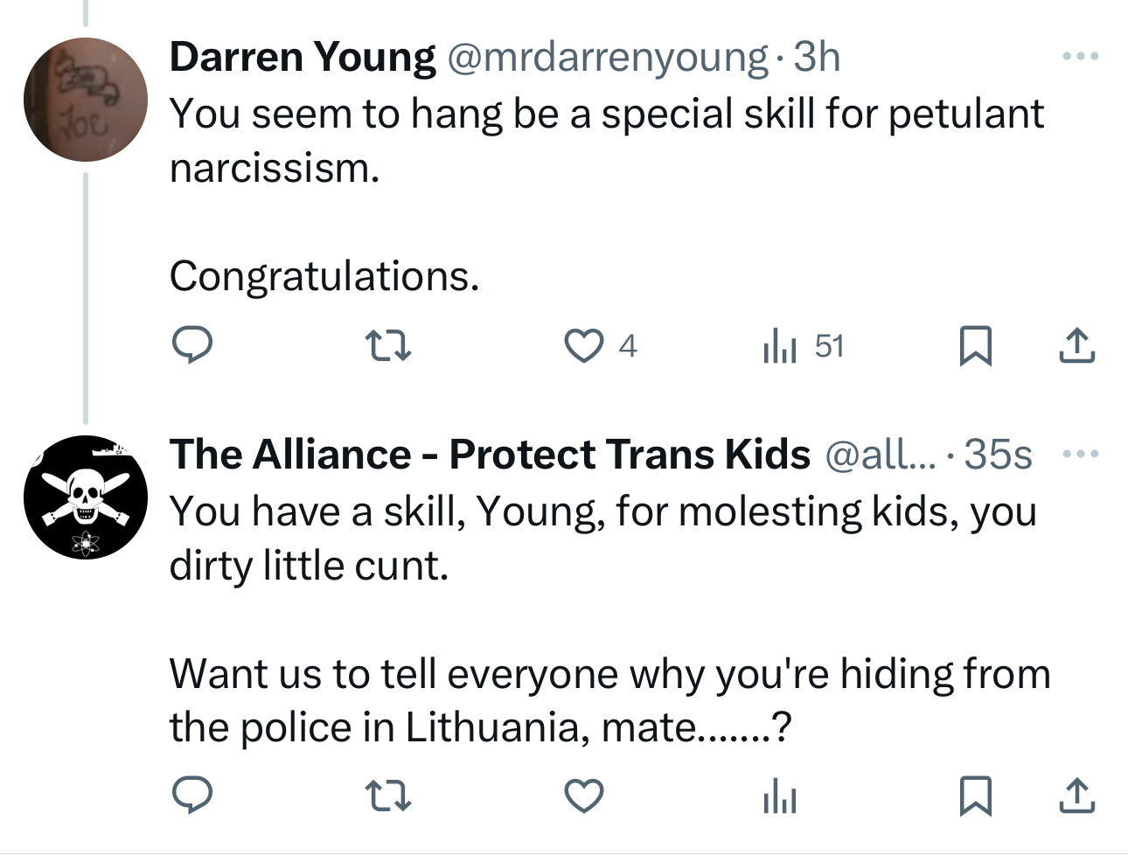This screenshot has width=1128, height=855.
Task: Open The Alliance skull avatar profile
Action: [86, 497]
